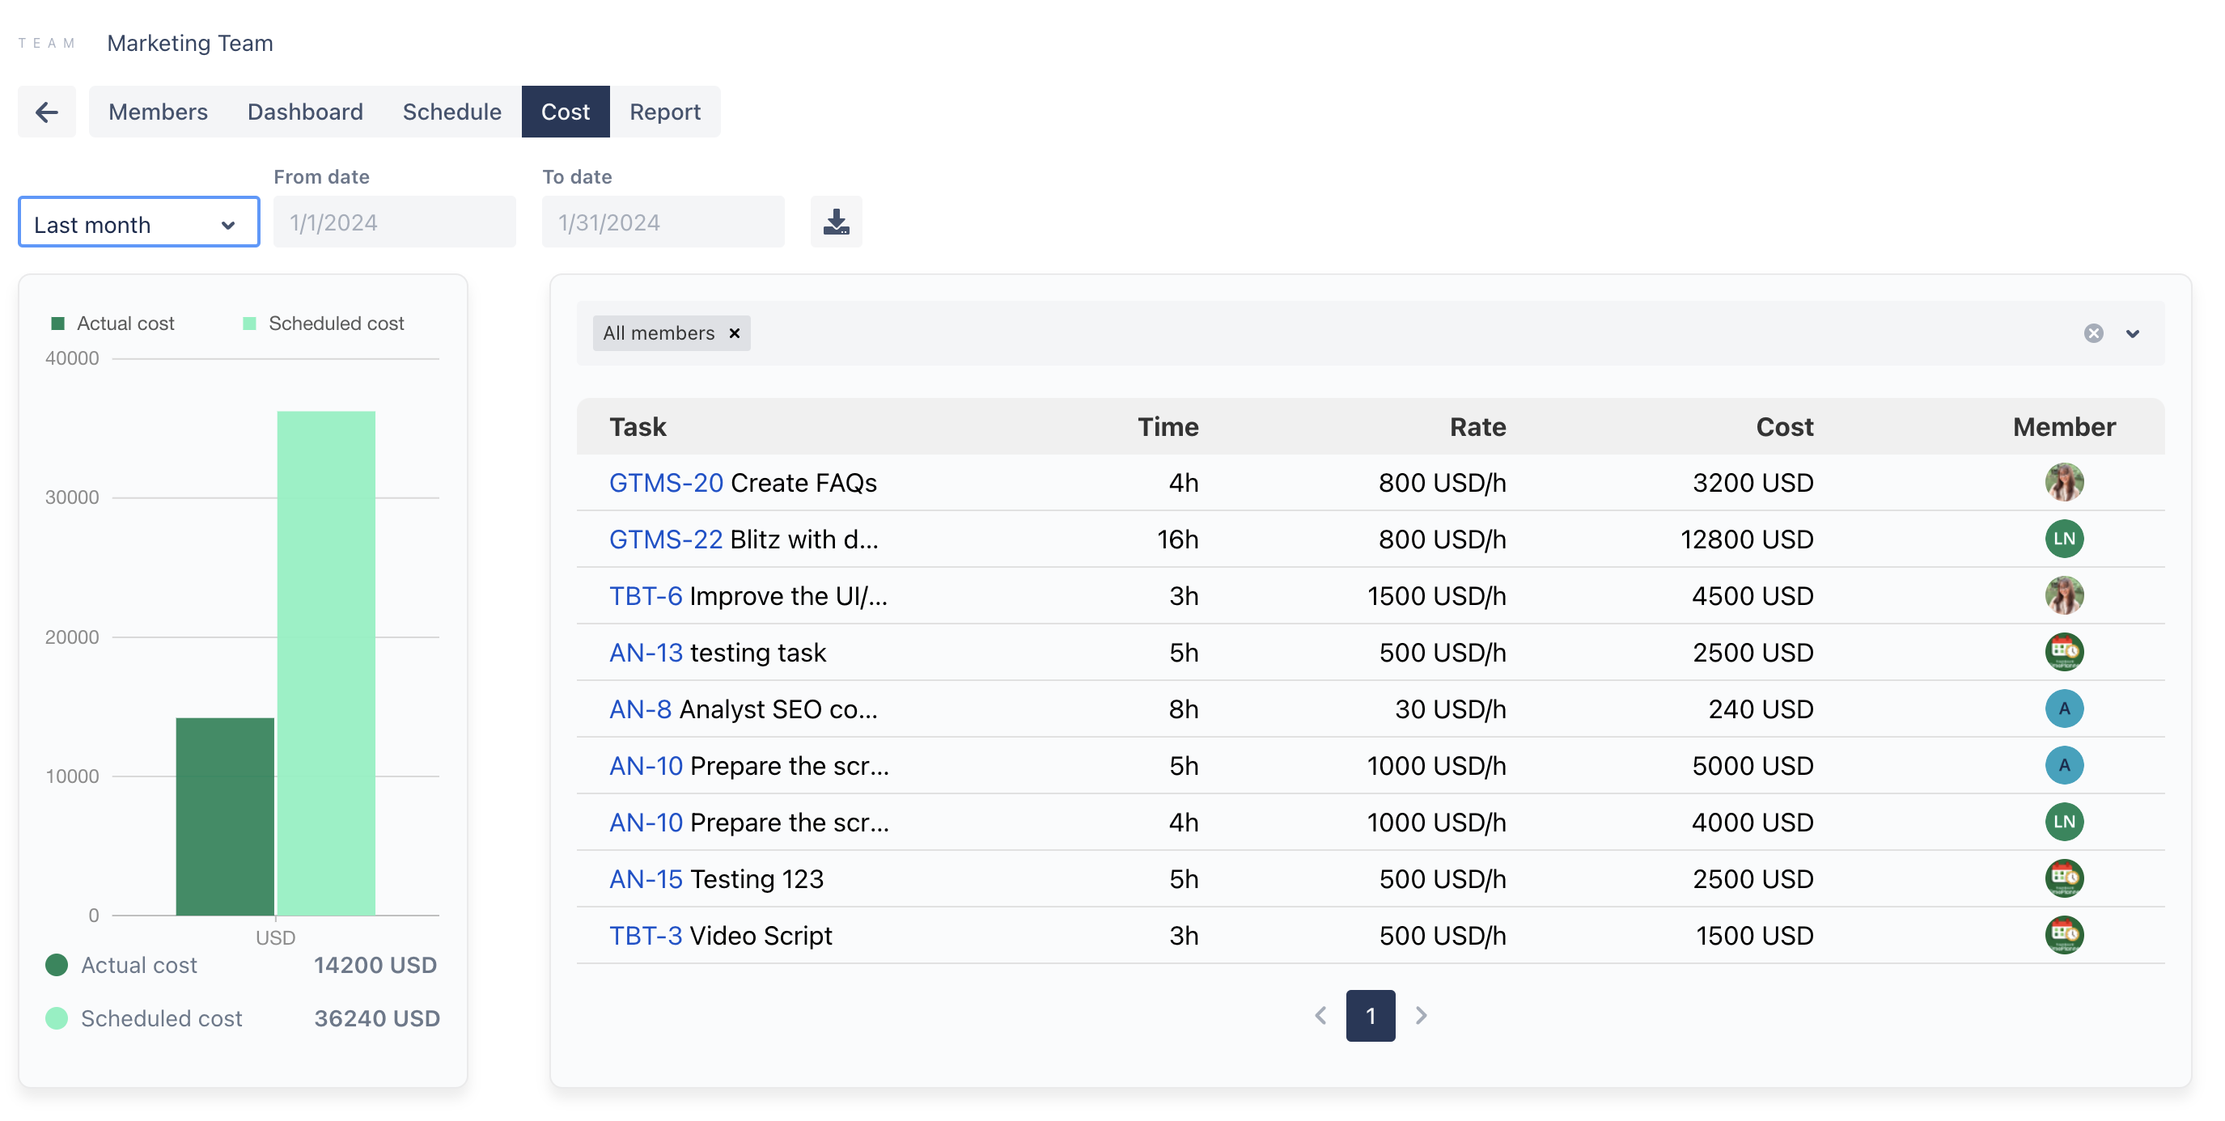Click the 1500 USD/h rate cell
This screenshot has width=2225, height=1121.
[x=1435, y=596]
